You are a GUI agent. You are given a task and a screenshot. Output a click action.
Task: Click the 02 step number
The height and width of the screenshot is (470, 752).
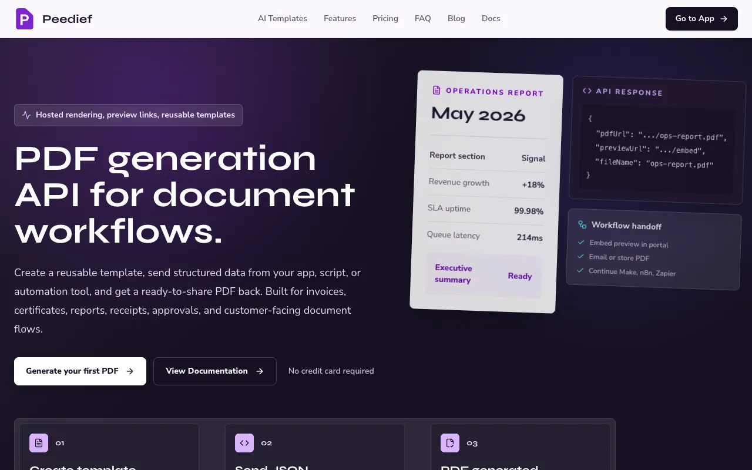[x=267, y=443]
